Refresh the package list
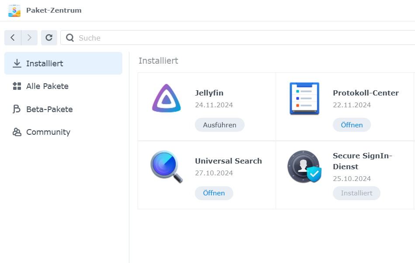 (49, 38)
